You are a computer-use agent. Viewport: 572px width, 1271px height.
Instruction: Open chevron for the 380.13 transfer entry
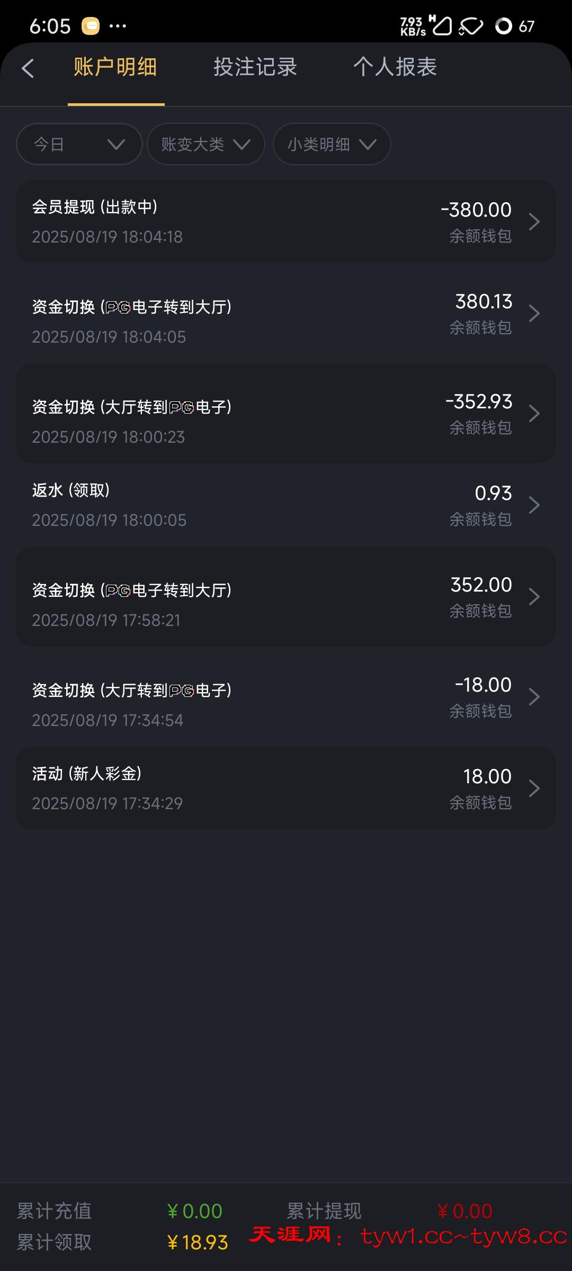pyautogui.click(x=534, y=314)
